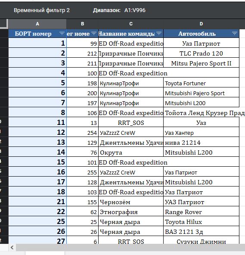Open filter icon in Автомобиль header
Image resolution: width=245 pixels, height=255 pixels.
pos(234,34)
